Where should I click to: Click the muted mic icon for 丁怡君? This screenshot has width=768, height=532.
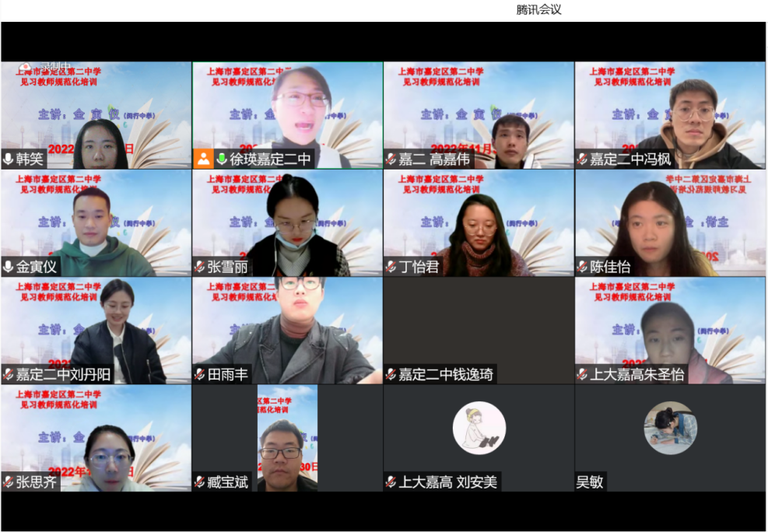point(391,267)
